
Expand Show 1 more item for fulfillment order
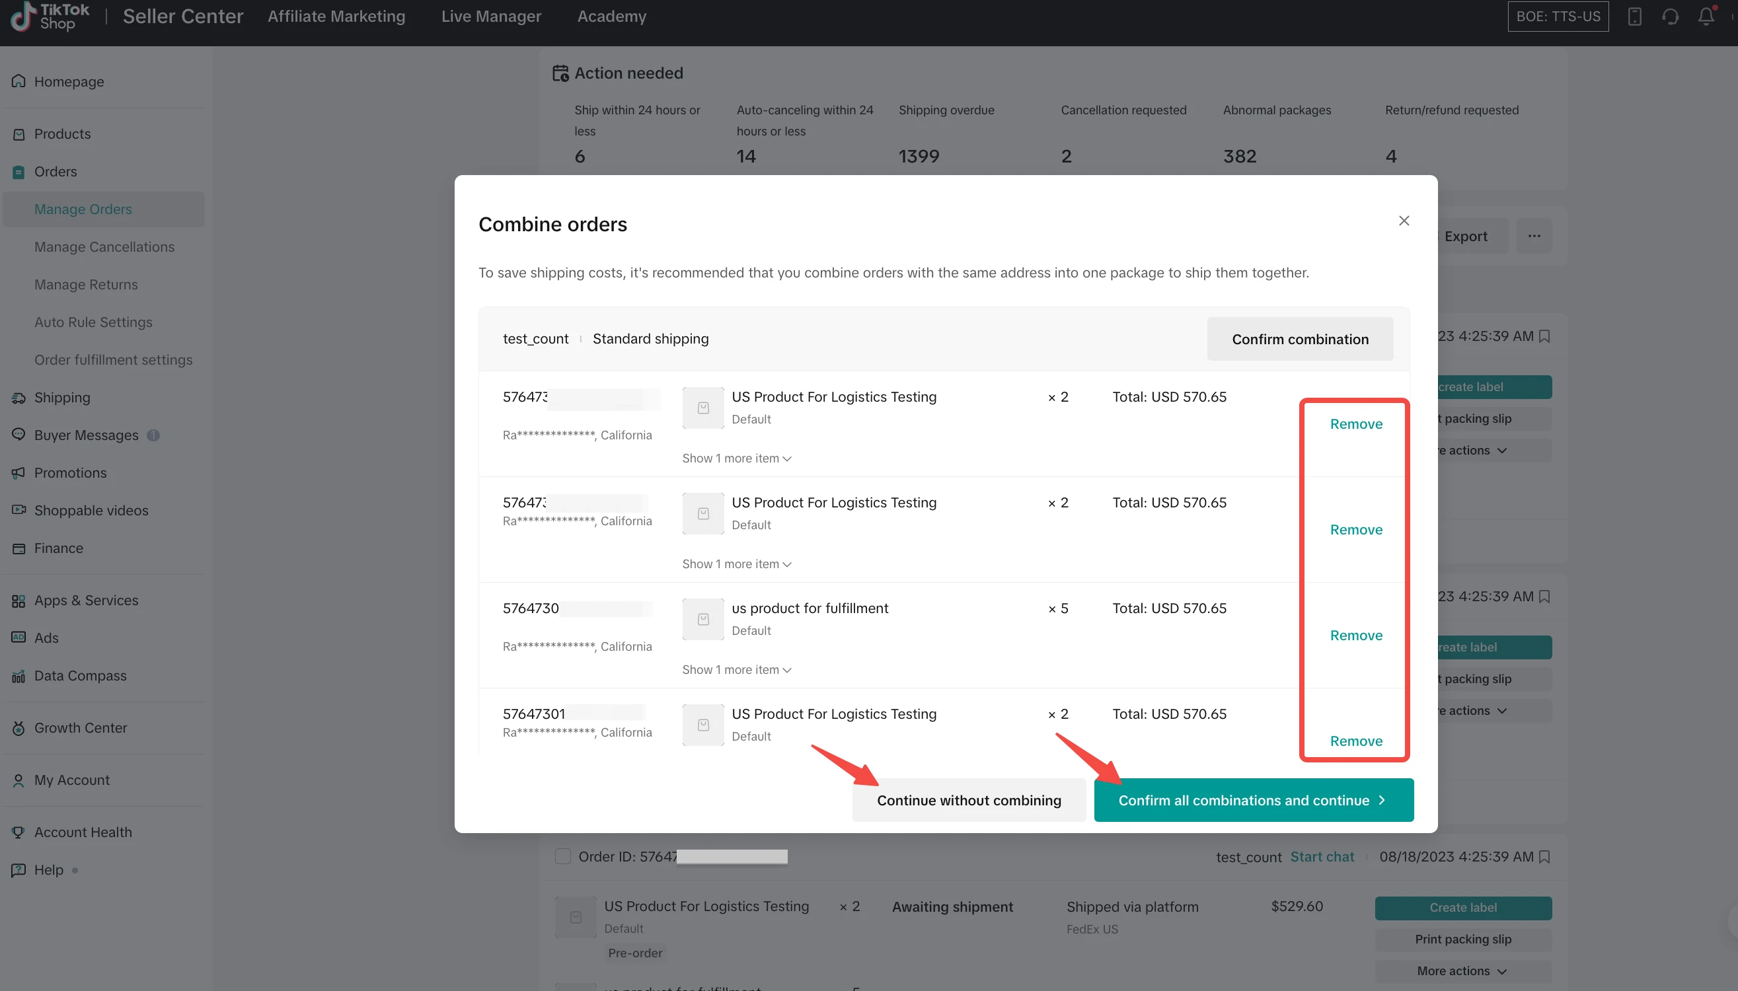pyautogui.click(x=737, y=670)
